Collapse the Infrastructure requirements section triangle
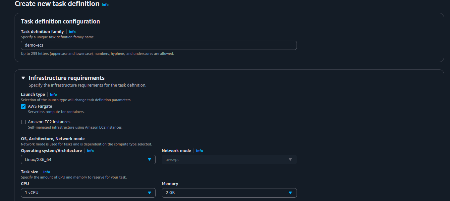This screenshot has width=450, height=201. (23, 78)
